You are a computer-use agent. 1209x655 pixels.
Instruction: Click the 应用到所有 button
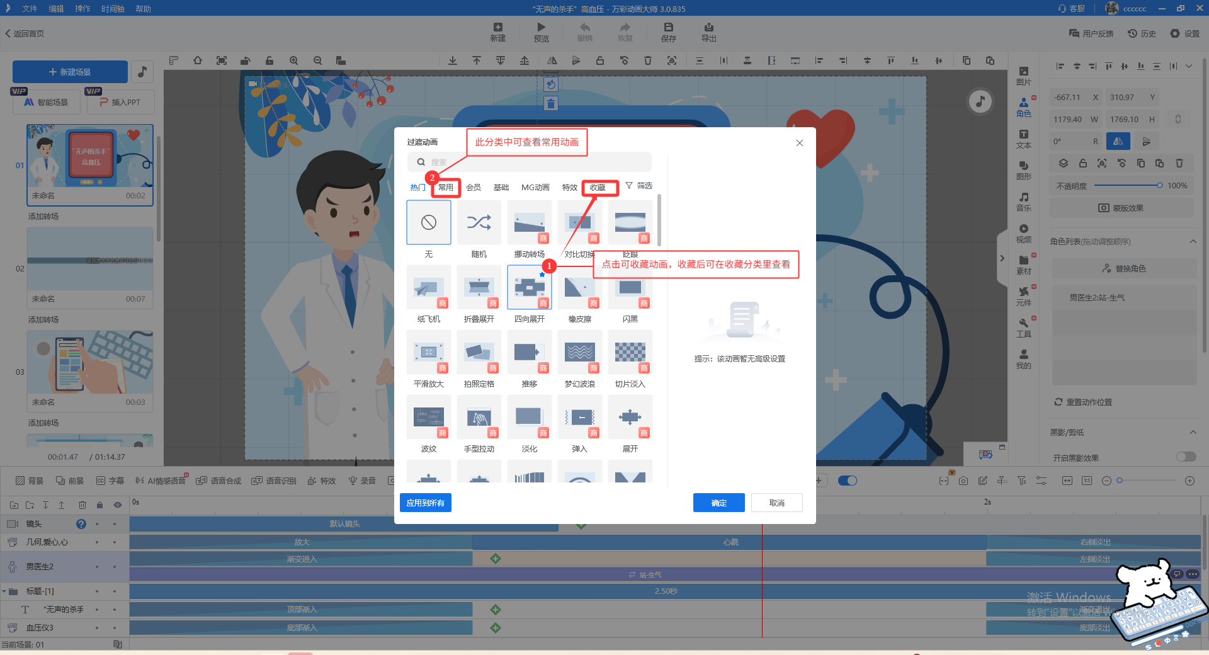(425, 503)
